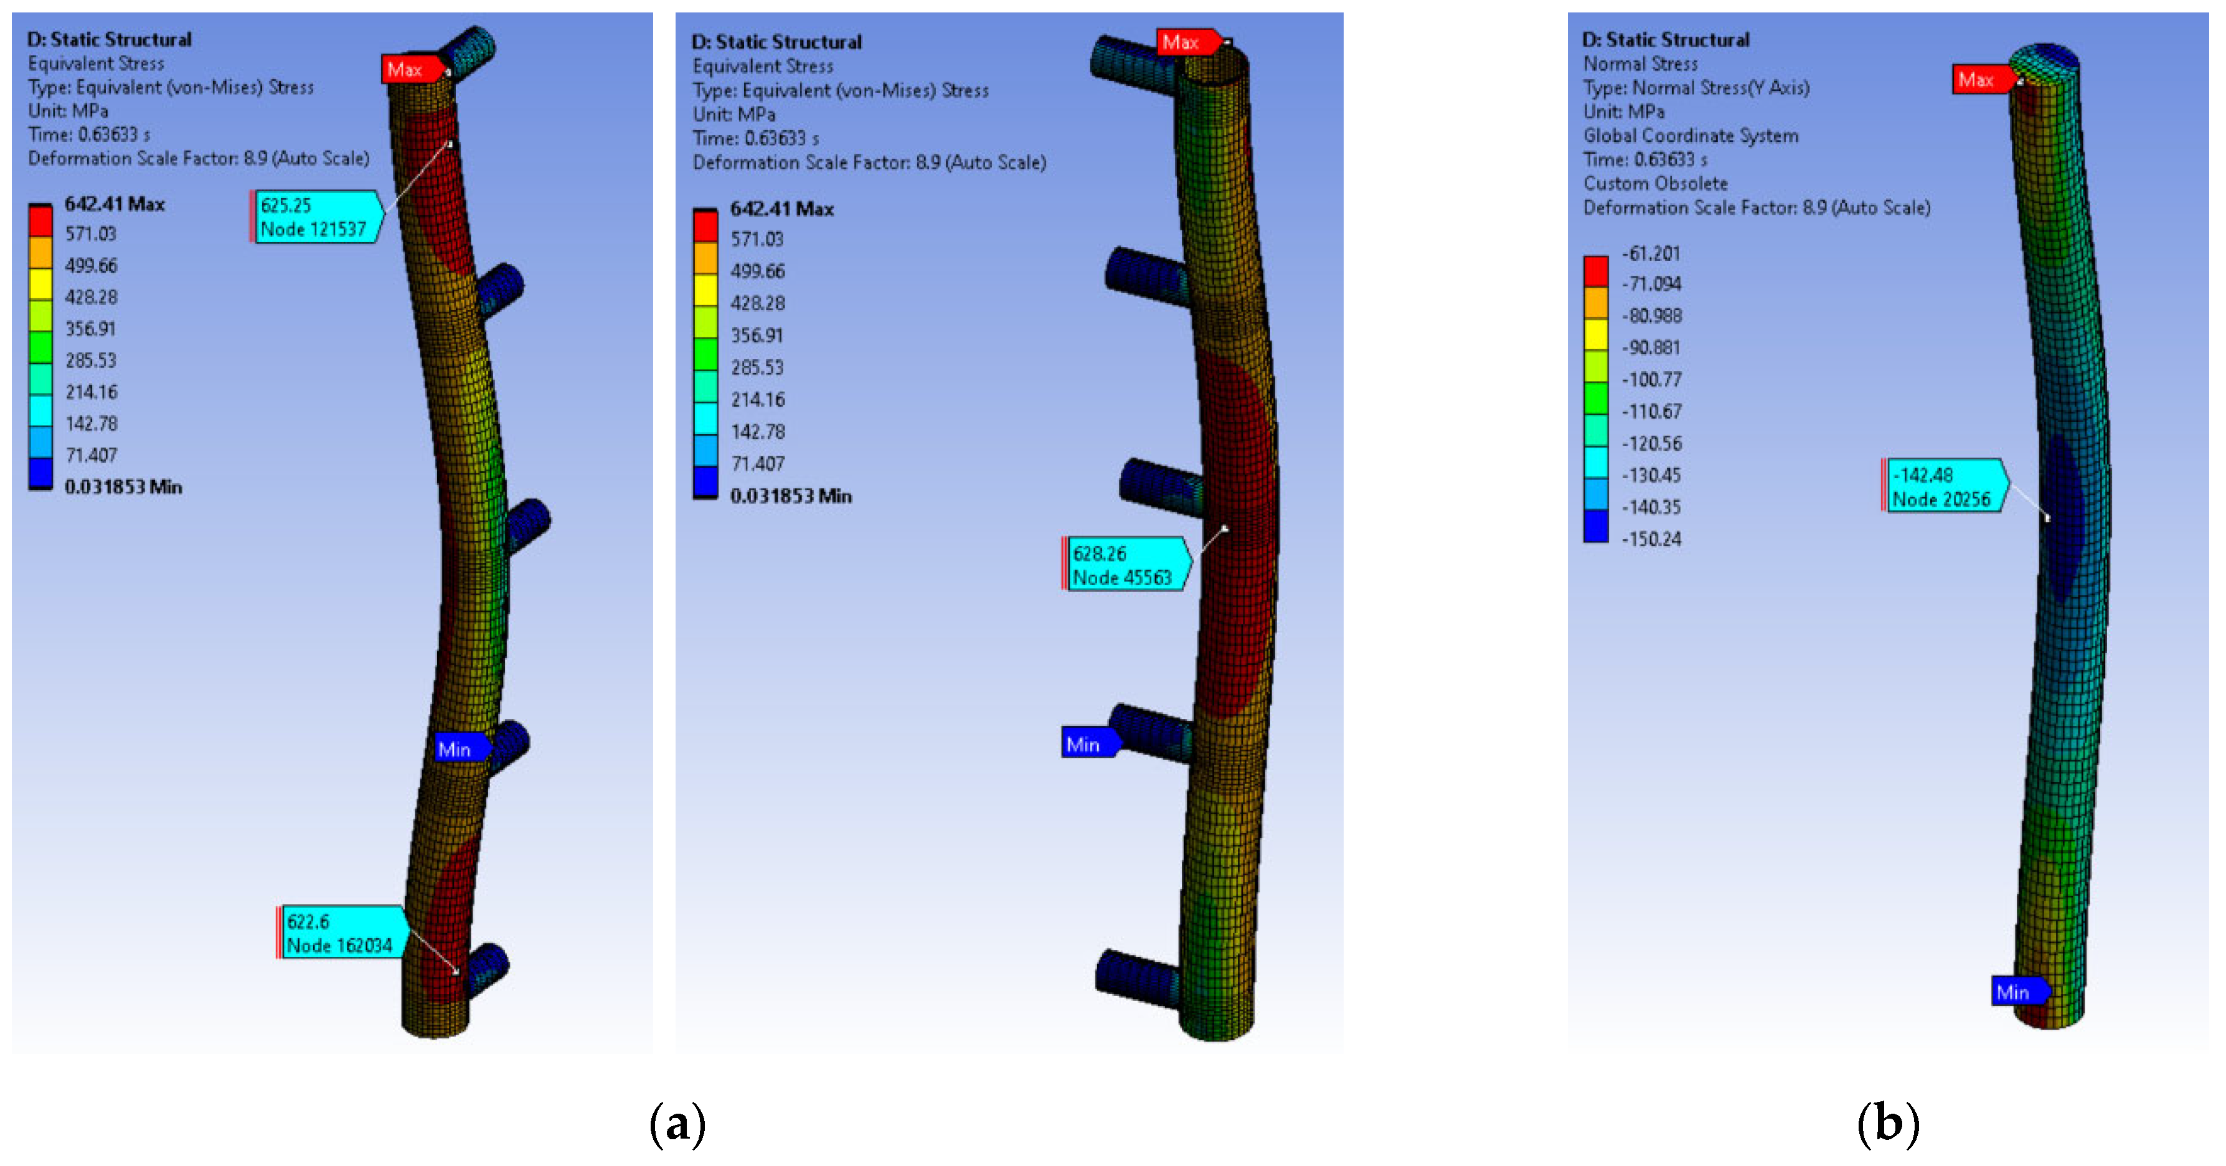Click the Normal Stress title text
Viewport: 2226px width, 1166px height.
click(1640, 64)
